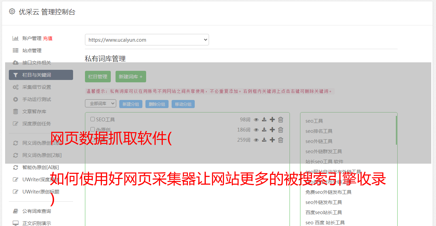Click the 新建词库 + button
Viewport: 436px width, 226px height.
click(x=130, y=77)
